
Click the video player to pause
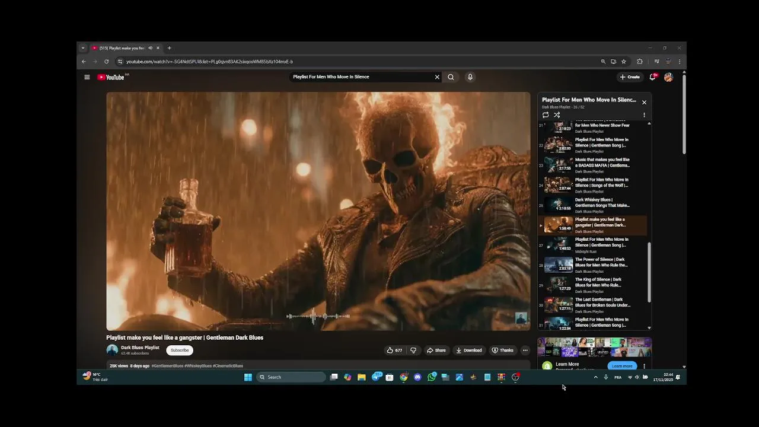pyautogui.click(x=318, y=211)
